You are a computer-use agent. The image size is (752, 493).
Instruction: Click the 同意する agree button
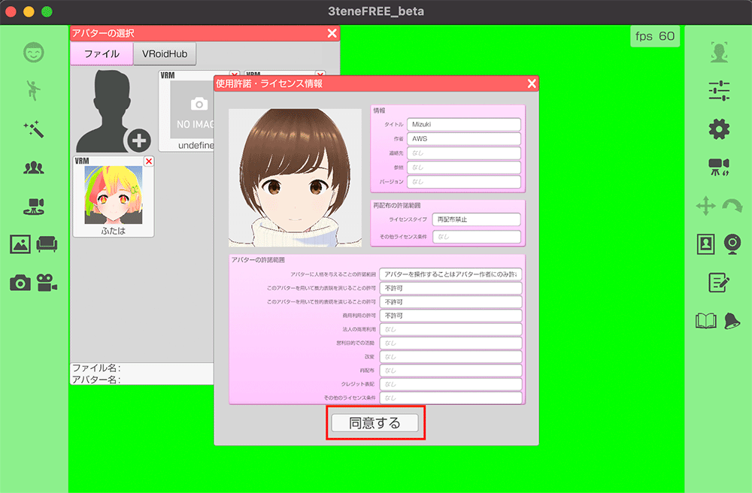[x=375, y=422]
